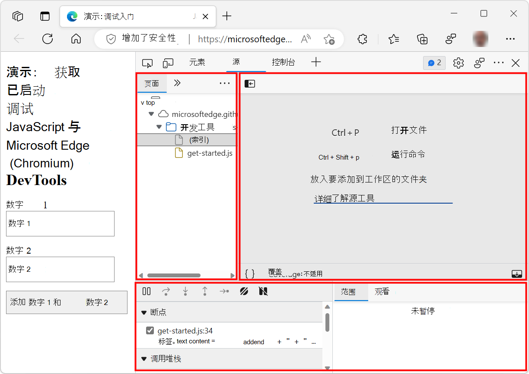Uncheck the get-started.js:34 breakpoint

(x=150, y=331)
